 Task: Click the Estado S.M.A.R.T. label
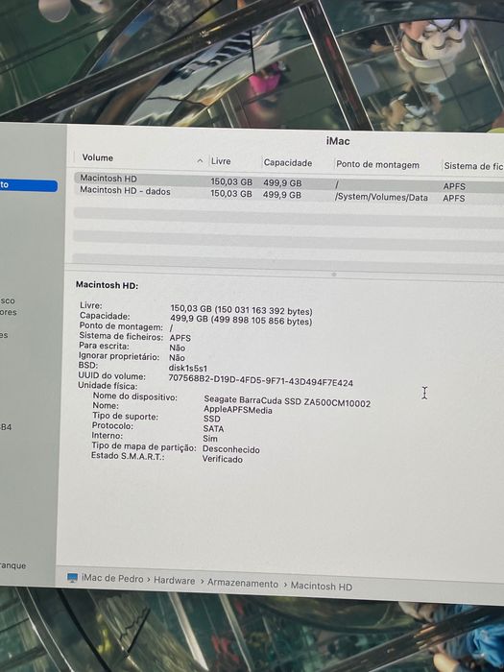[128, 456]
